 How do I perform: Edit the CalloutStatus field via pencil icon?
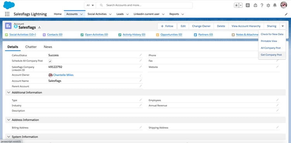coord(141,55)
